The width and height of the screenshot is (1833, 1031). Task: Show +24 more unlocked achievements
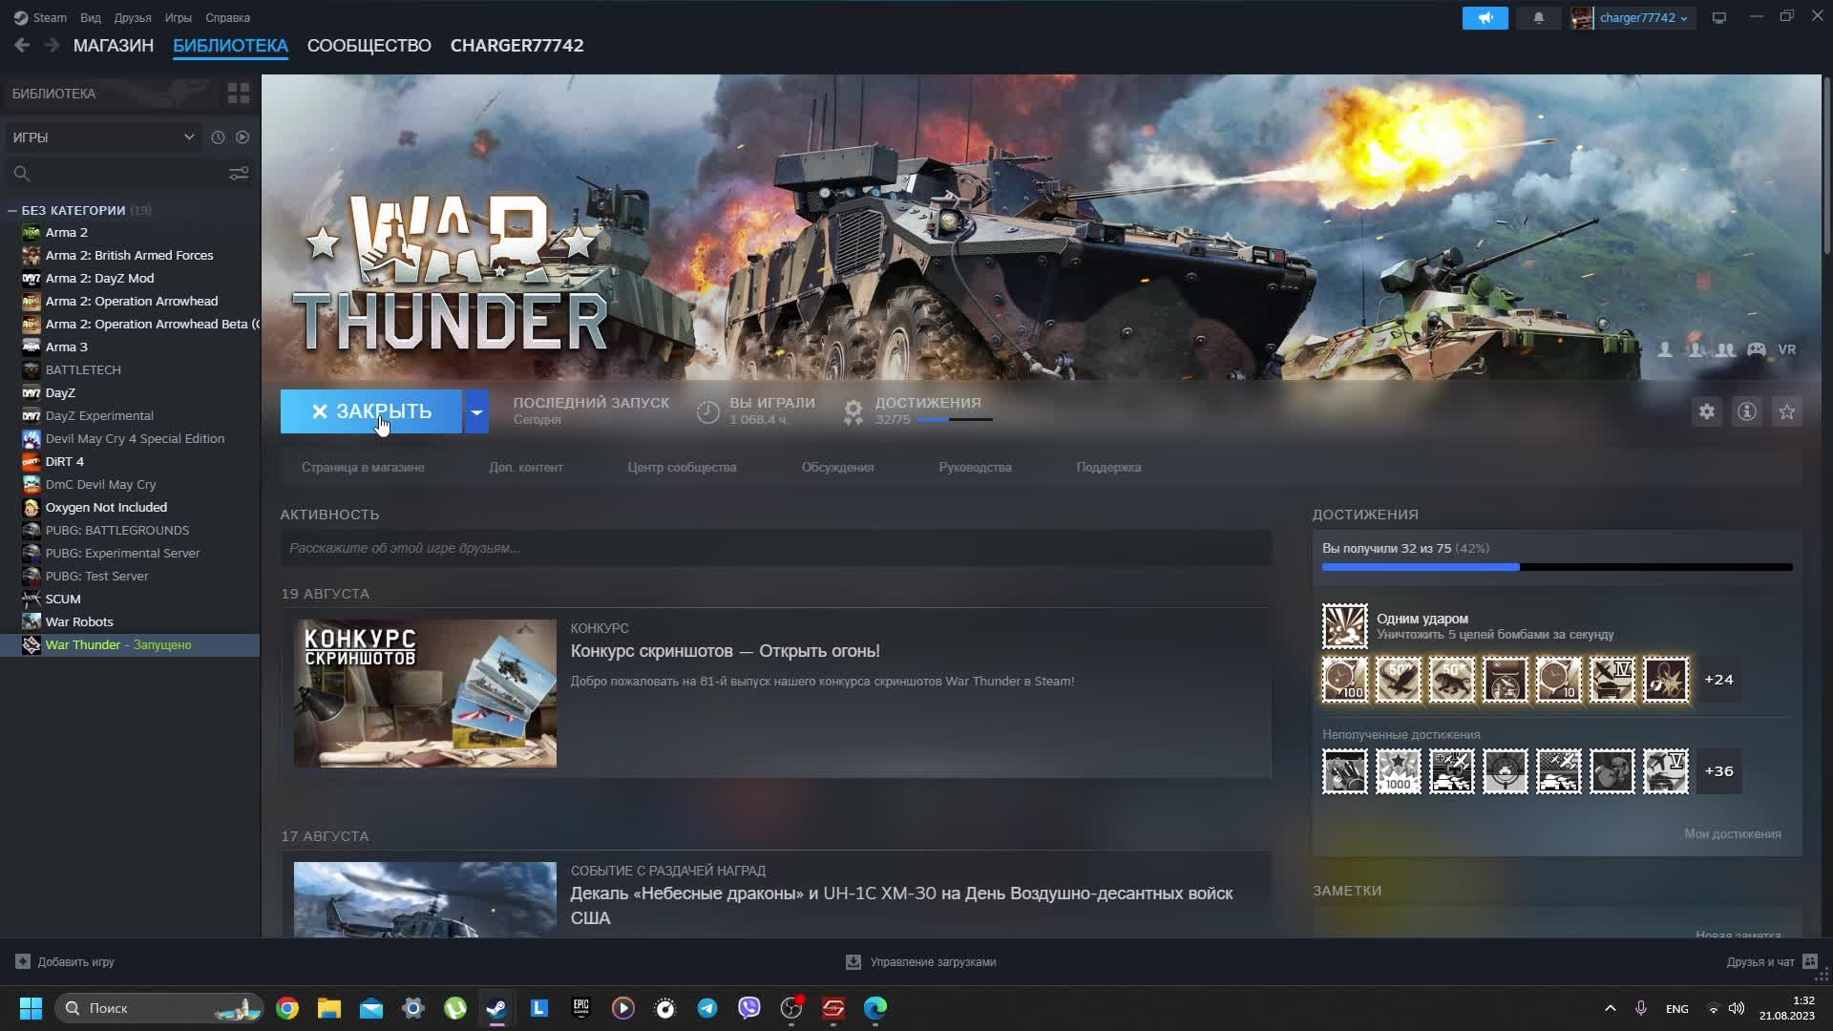[1719, 680]
